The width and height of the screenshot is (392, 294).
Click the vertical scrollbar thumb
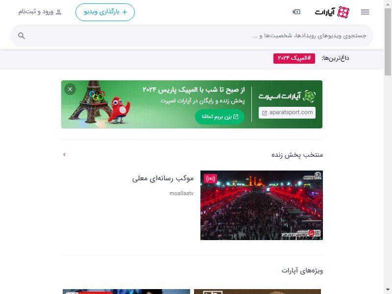coord(388,42)
